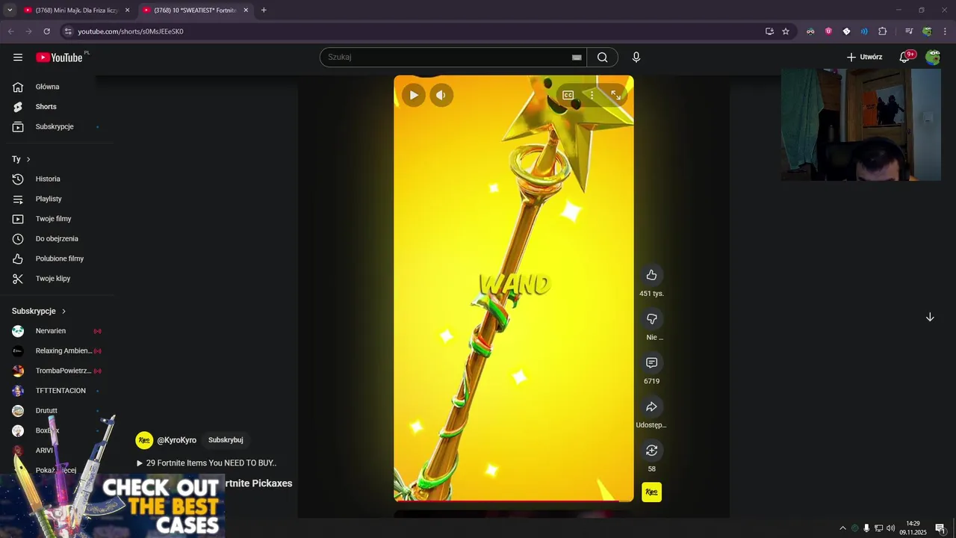Open the browser three-dot menu
The width and height of the screenshot is (956, 538).
tap(946, 31)
